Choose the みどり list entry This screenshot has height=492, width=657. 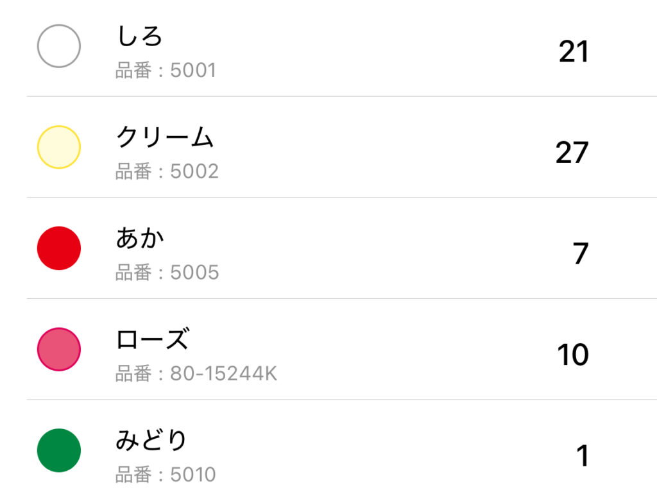[x=151, y=440]
